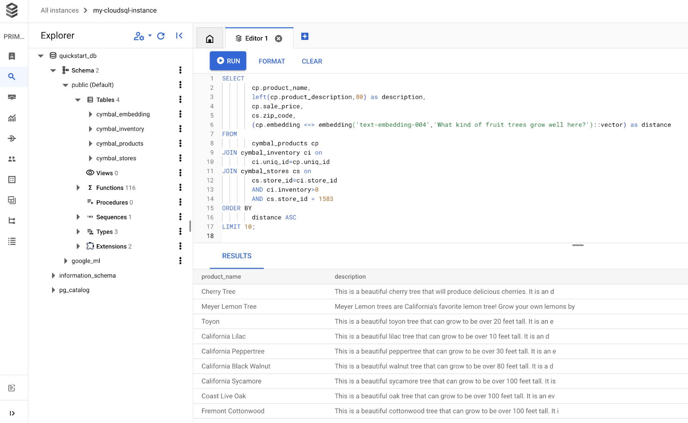Open more options for cymbal_products table
This screenshot has height=423, width=688.
pyautogui.click(x=180, y=143)
